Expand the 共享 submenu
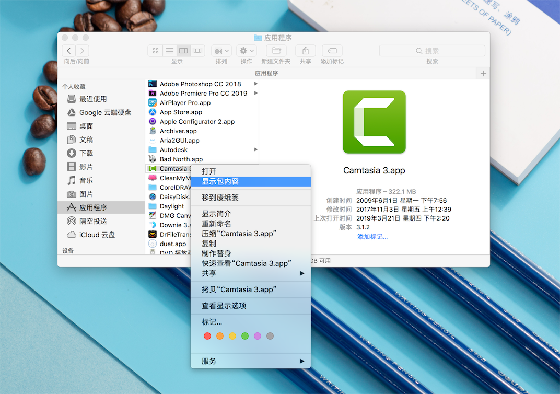 [x=251, y=273]
